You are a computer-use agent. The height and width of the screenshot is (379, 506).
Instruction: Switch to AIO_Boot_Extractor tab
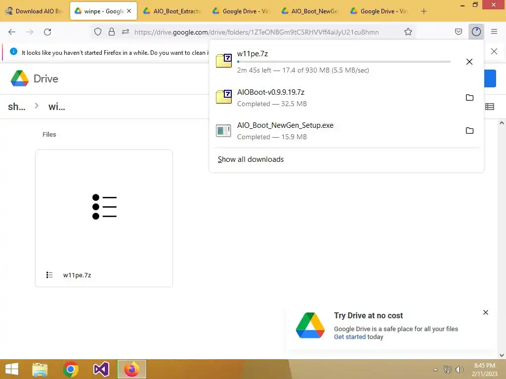[x=172, y=11]
